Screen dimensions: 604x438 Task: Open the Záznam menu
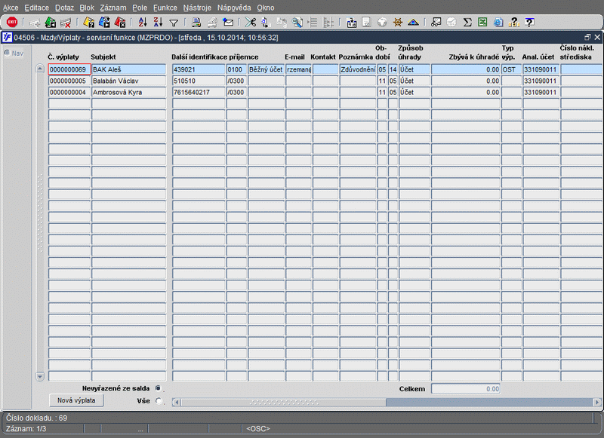click(x=113, y=8)
